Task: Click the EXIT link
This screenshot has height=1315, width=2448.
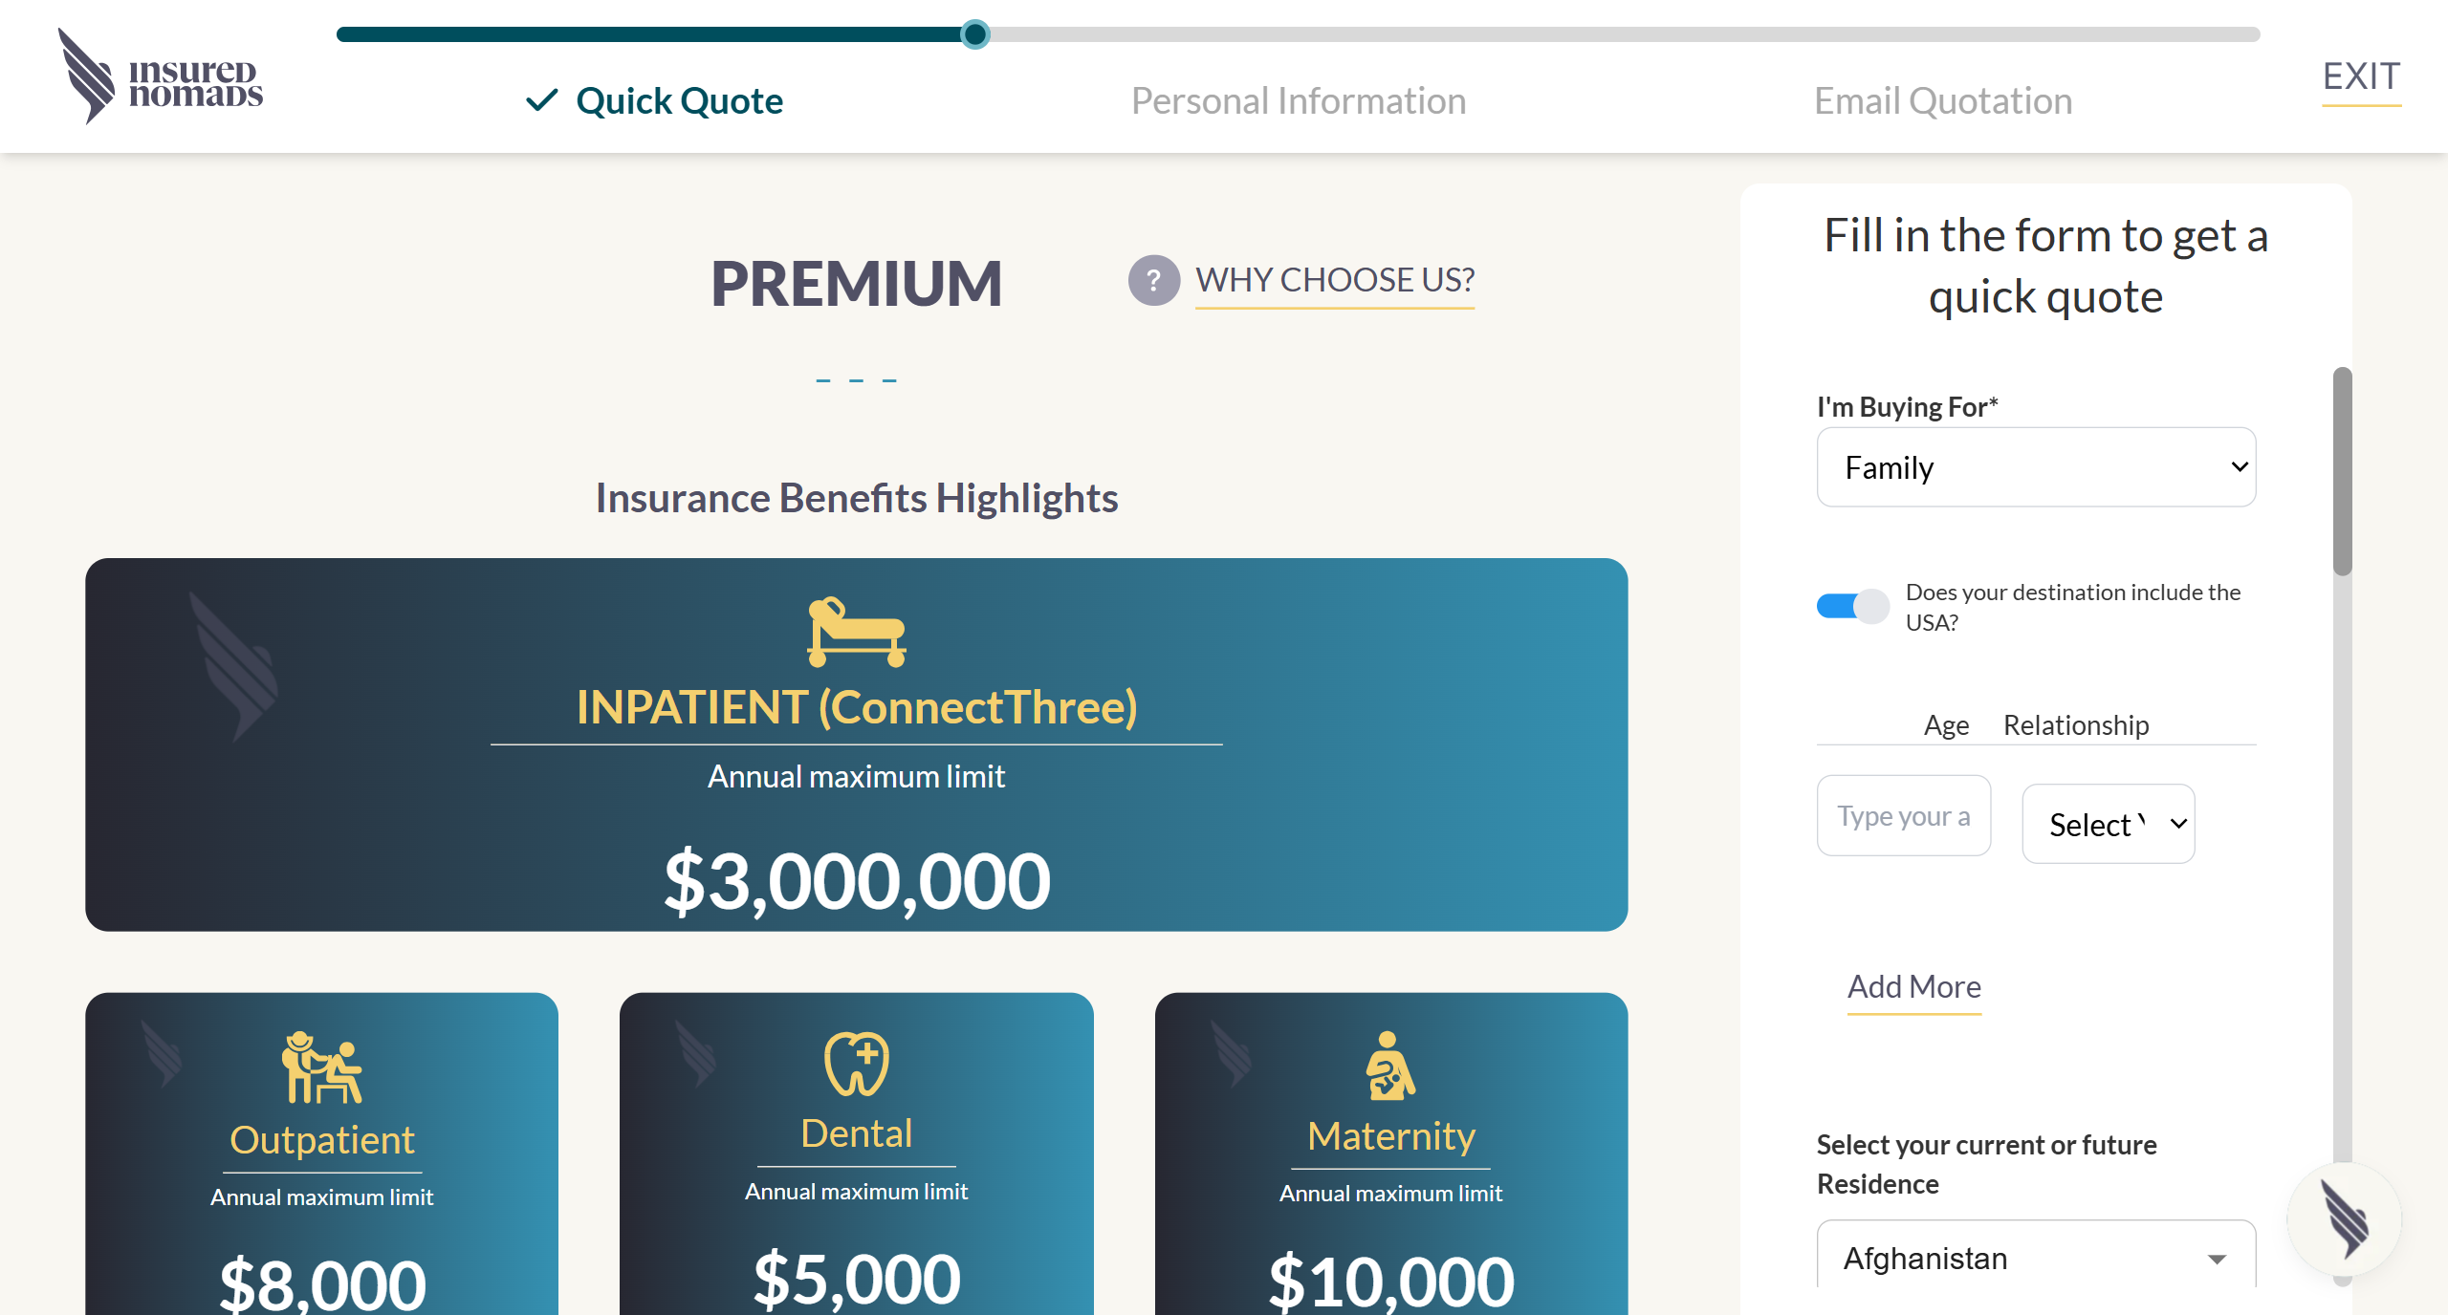Action: (x=2361, y=76)
